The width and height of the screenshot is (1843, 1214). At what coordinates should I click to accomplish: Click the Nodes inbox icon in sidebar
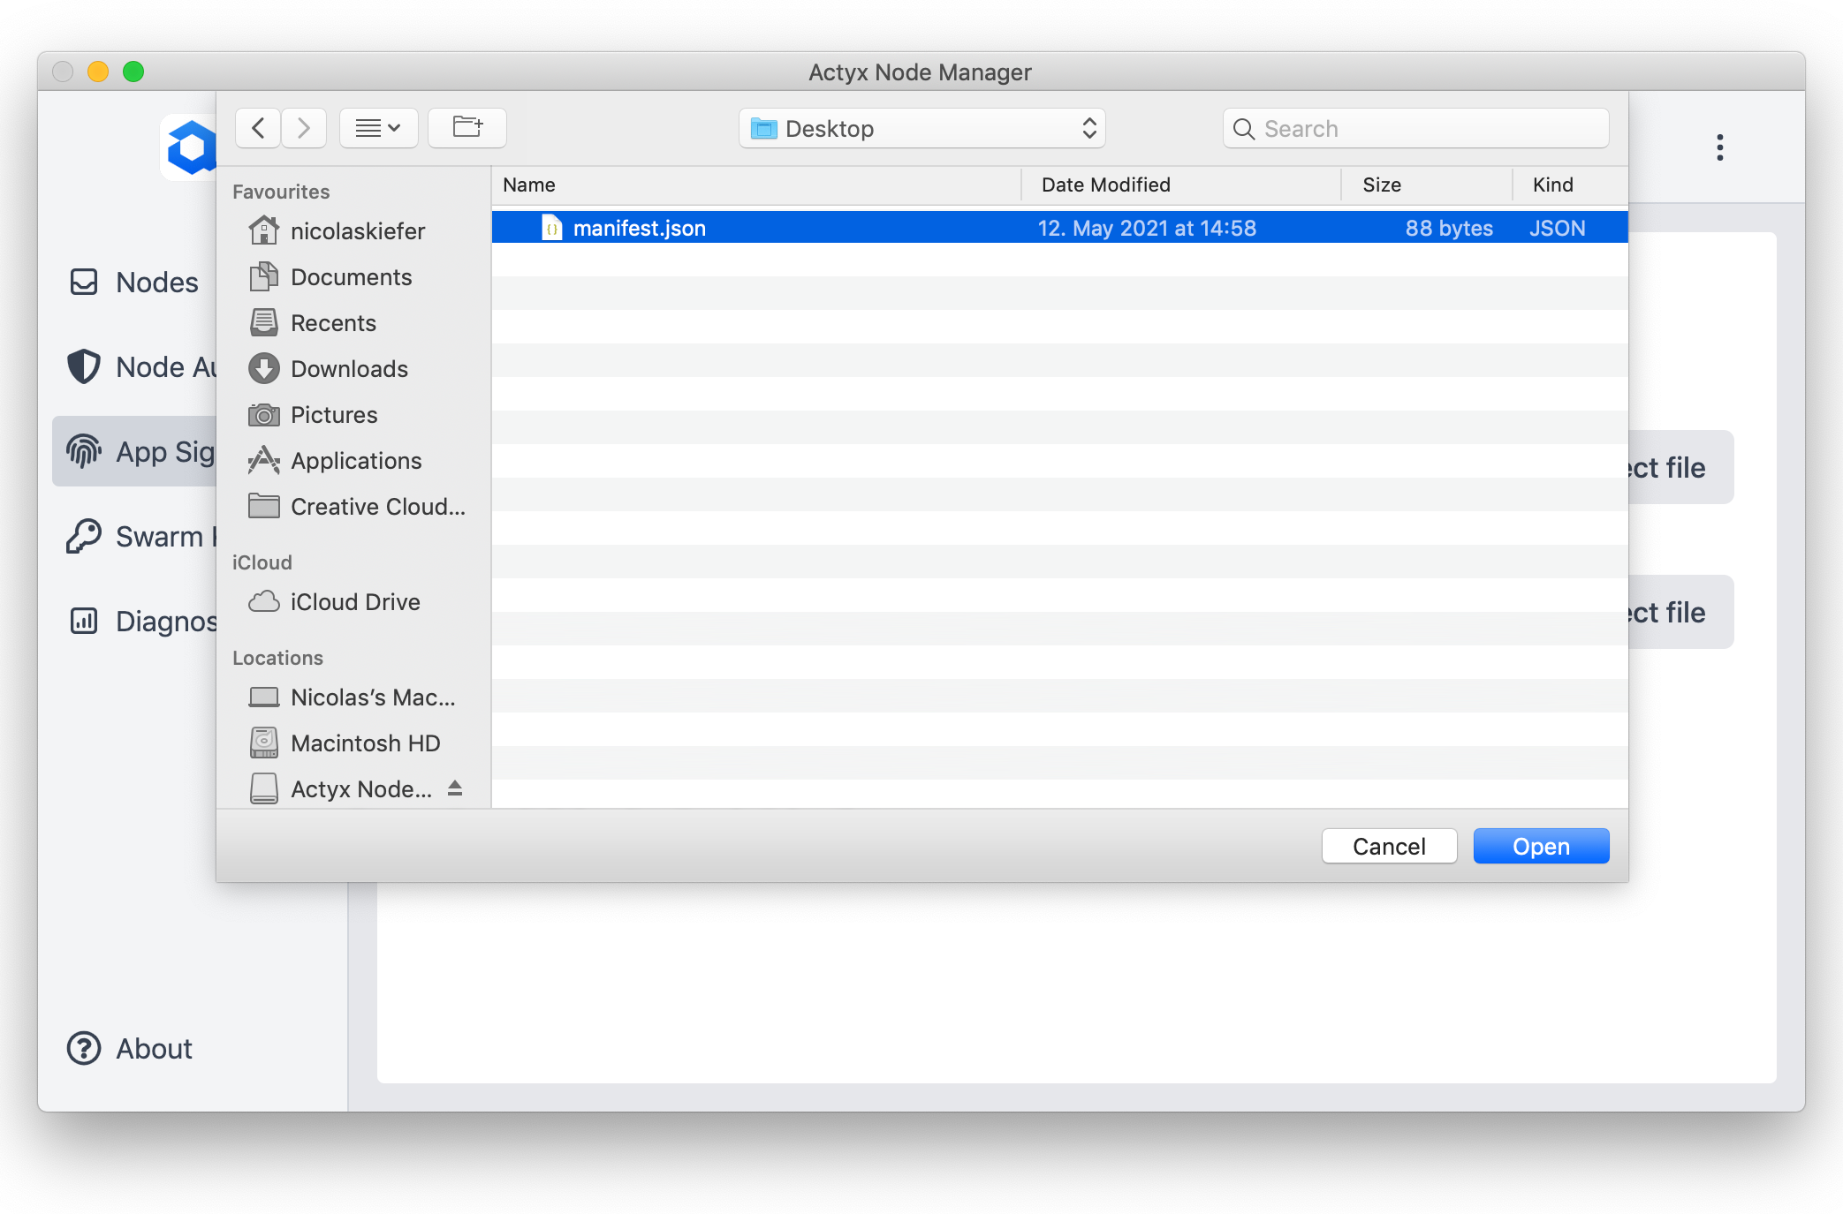point(84,282)
